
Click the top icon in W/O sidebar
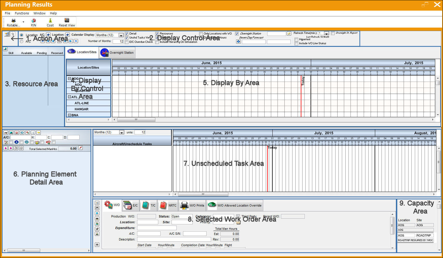pos(97,203)
